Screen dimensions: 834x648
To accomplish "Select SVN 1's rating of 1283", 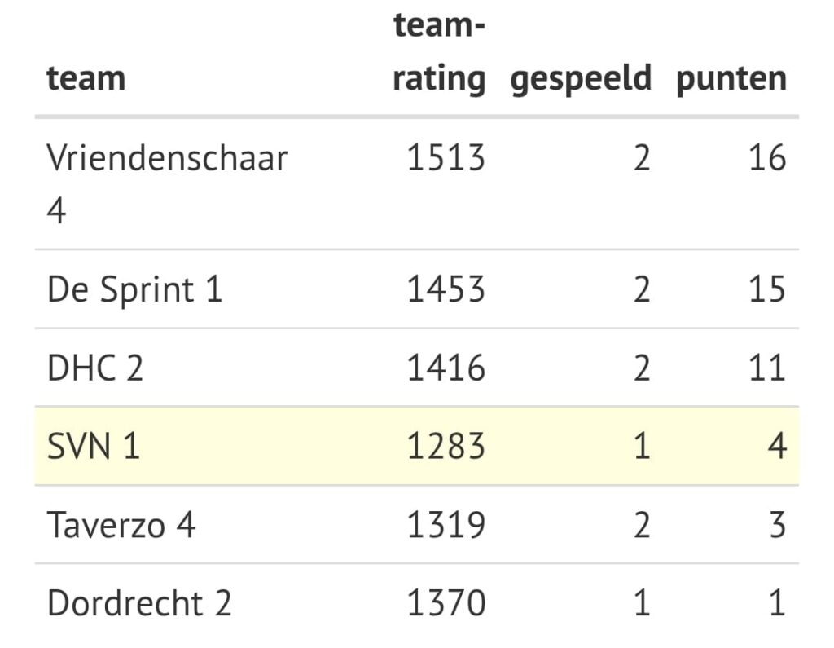I will pos(446,446).
